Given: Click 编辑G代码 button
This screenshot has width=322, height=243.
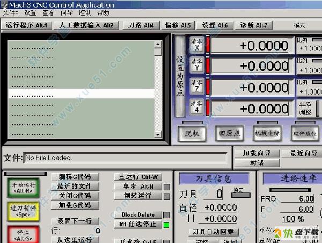Looking at the screenshot, I should pyautogui.click(x=75, y=176).
